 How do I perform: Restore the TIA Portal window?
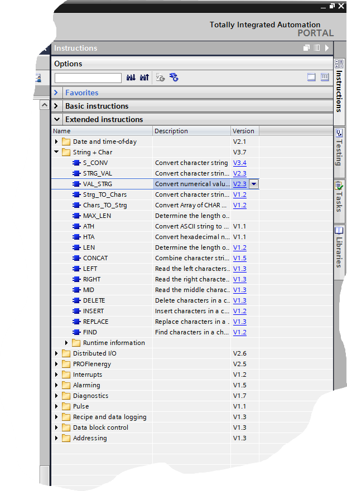coord(332,6)
